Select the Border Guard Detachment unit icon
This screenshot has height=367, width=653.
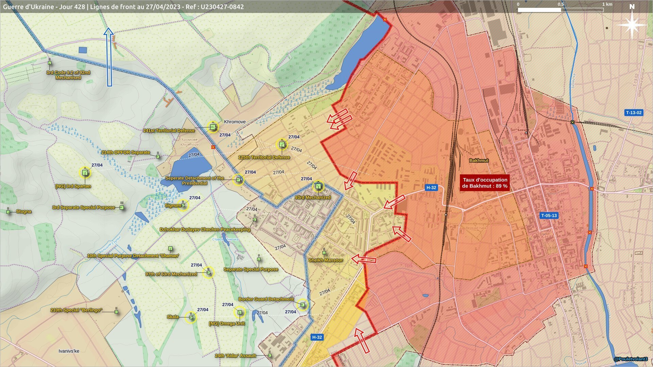click(x=302, y=305)
